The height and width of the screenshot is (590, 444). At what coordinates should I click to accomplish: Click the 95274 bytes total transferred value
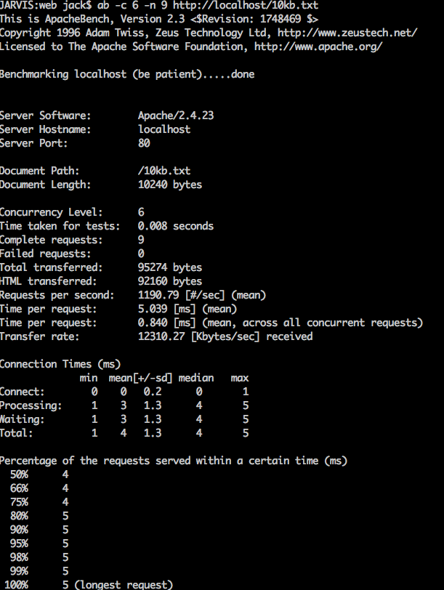(x=170, y=267)
